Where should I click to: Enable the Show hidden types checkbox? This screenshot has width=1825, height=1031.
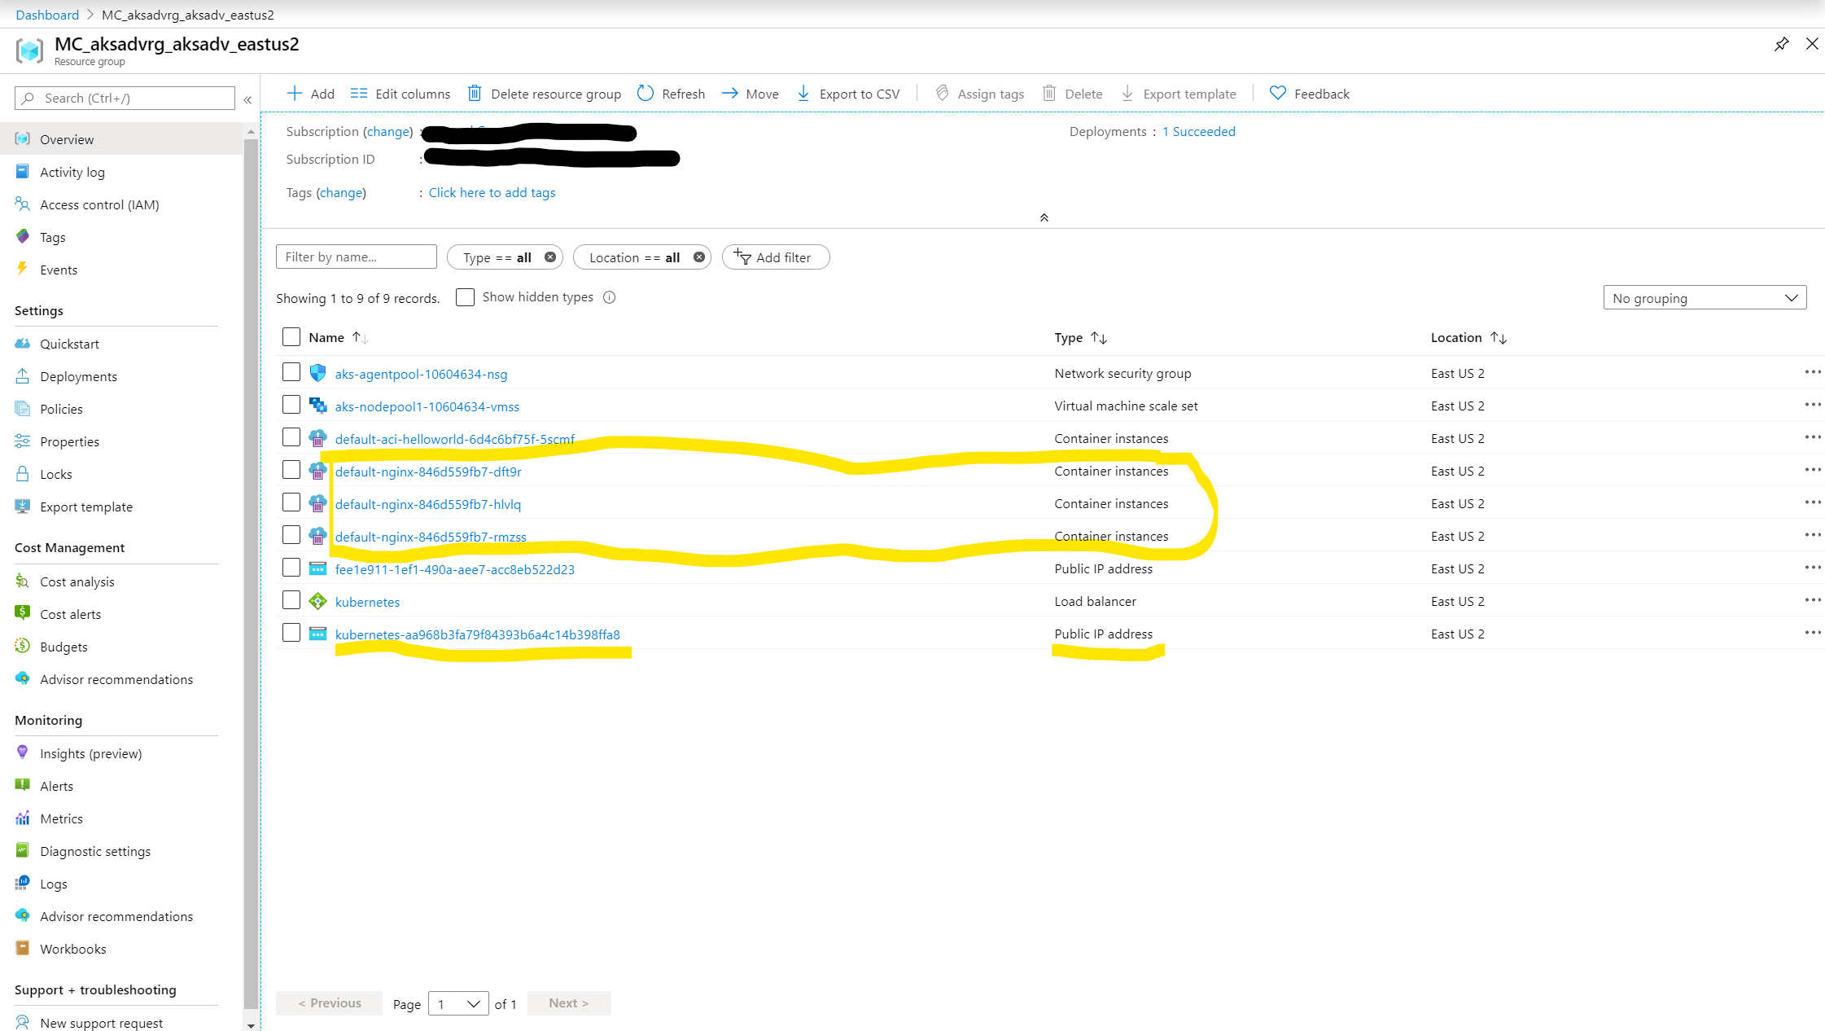465,297
